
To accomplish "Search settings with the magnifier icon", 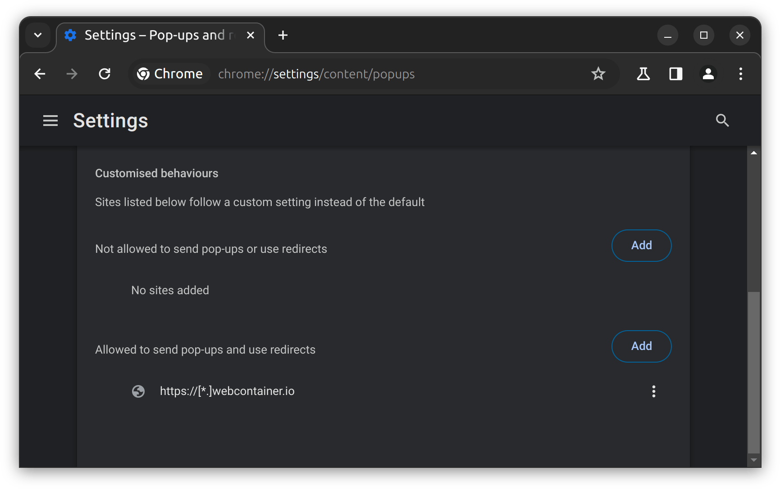I will point(722,120).
